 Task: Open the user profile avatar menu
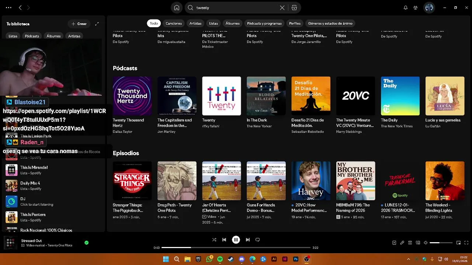(429, 7)
